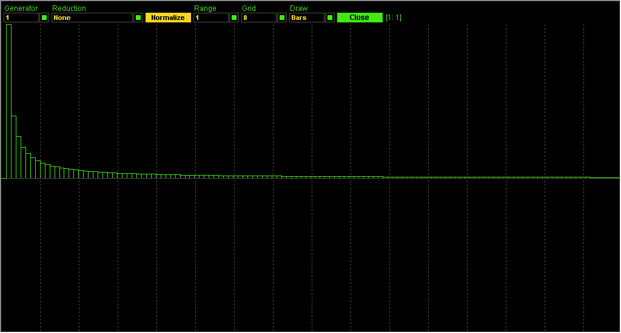The image size is (621, 333).
Task: Click the second bar in the graph
Action: point(13,147)
